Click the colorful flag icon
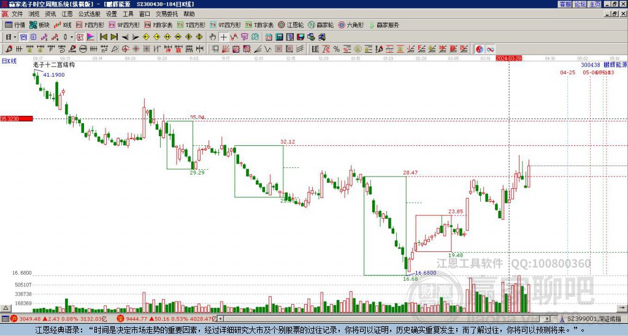Screen dimensions: 628x336 point(91,37)
